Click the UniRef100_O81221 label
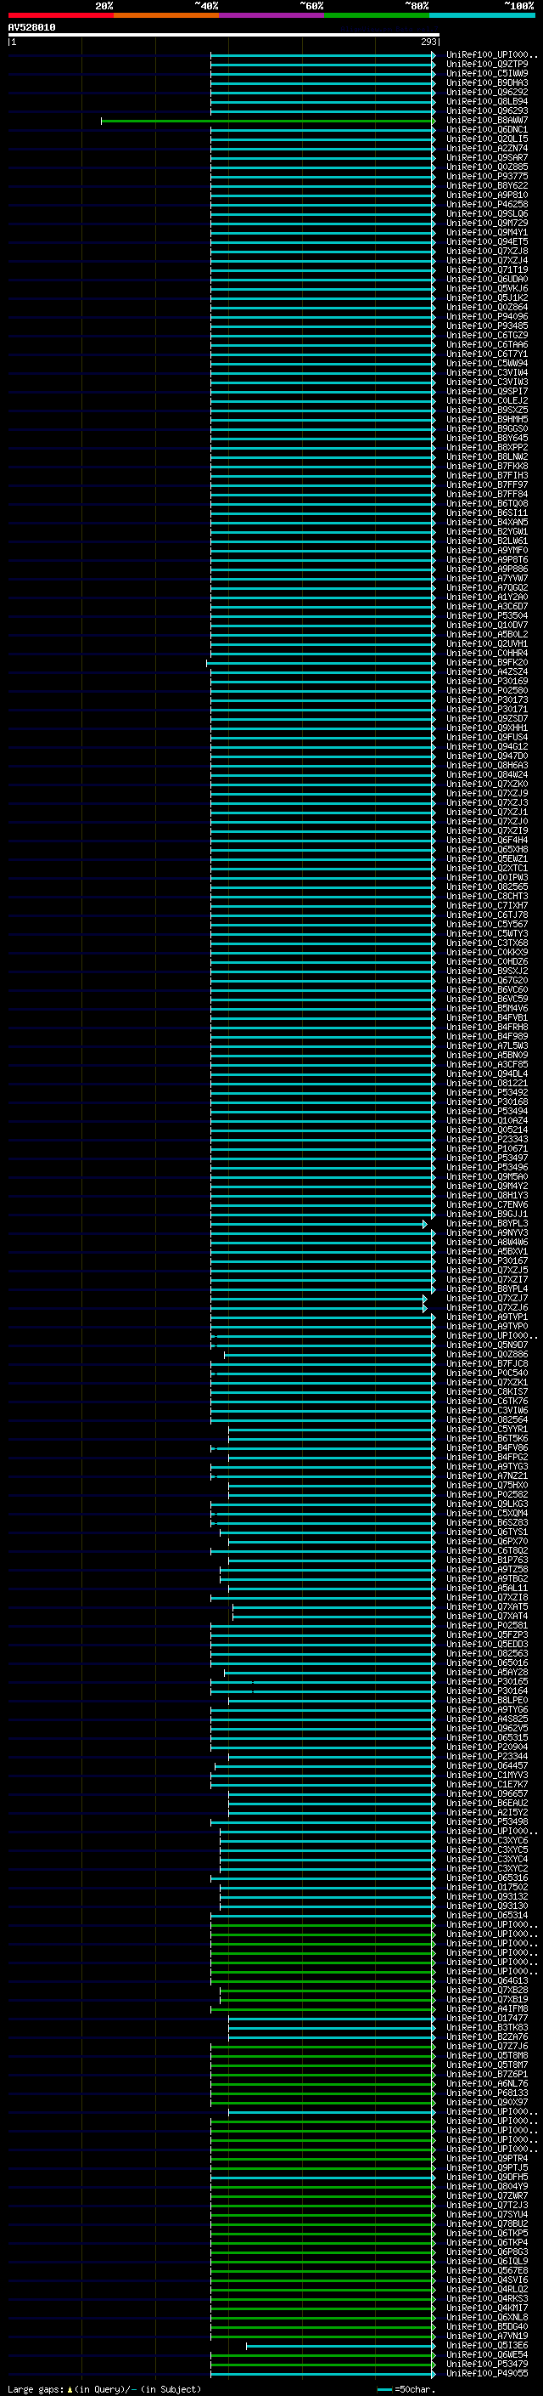Screen dimensions: 543x2396 pos(487,1084)
